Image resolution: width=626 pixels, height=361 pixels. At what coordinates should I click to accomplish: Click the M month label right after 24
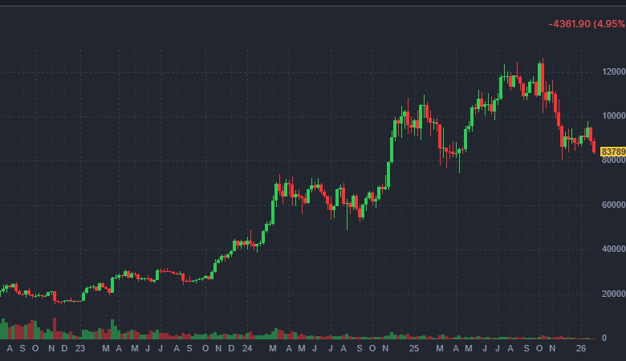[x=274, y=349]
